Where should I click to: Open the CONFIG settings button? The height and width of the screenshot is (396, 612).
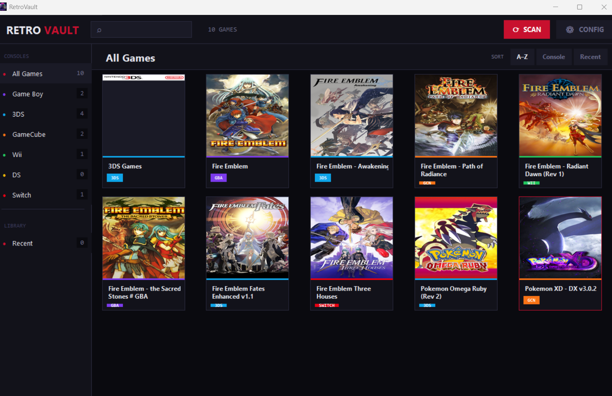point(584,30)
